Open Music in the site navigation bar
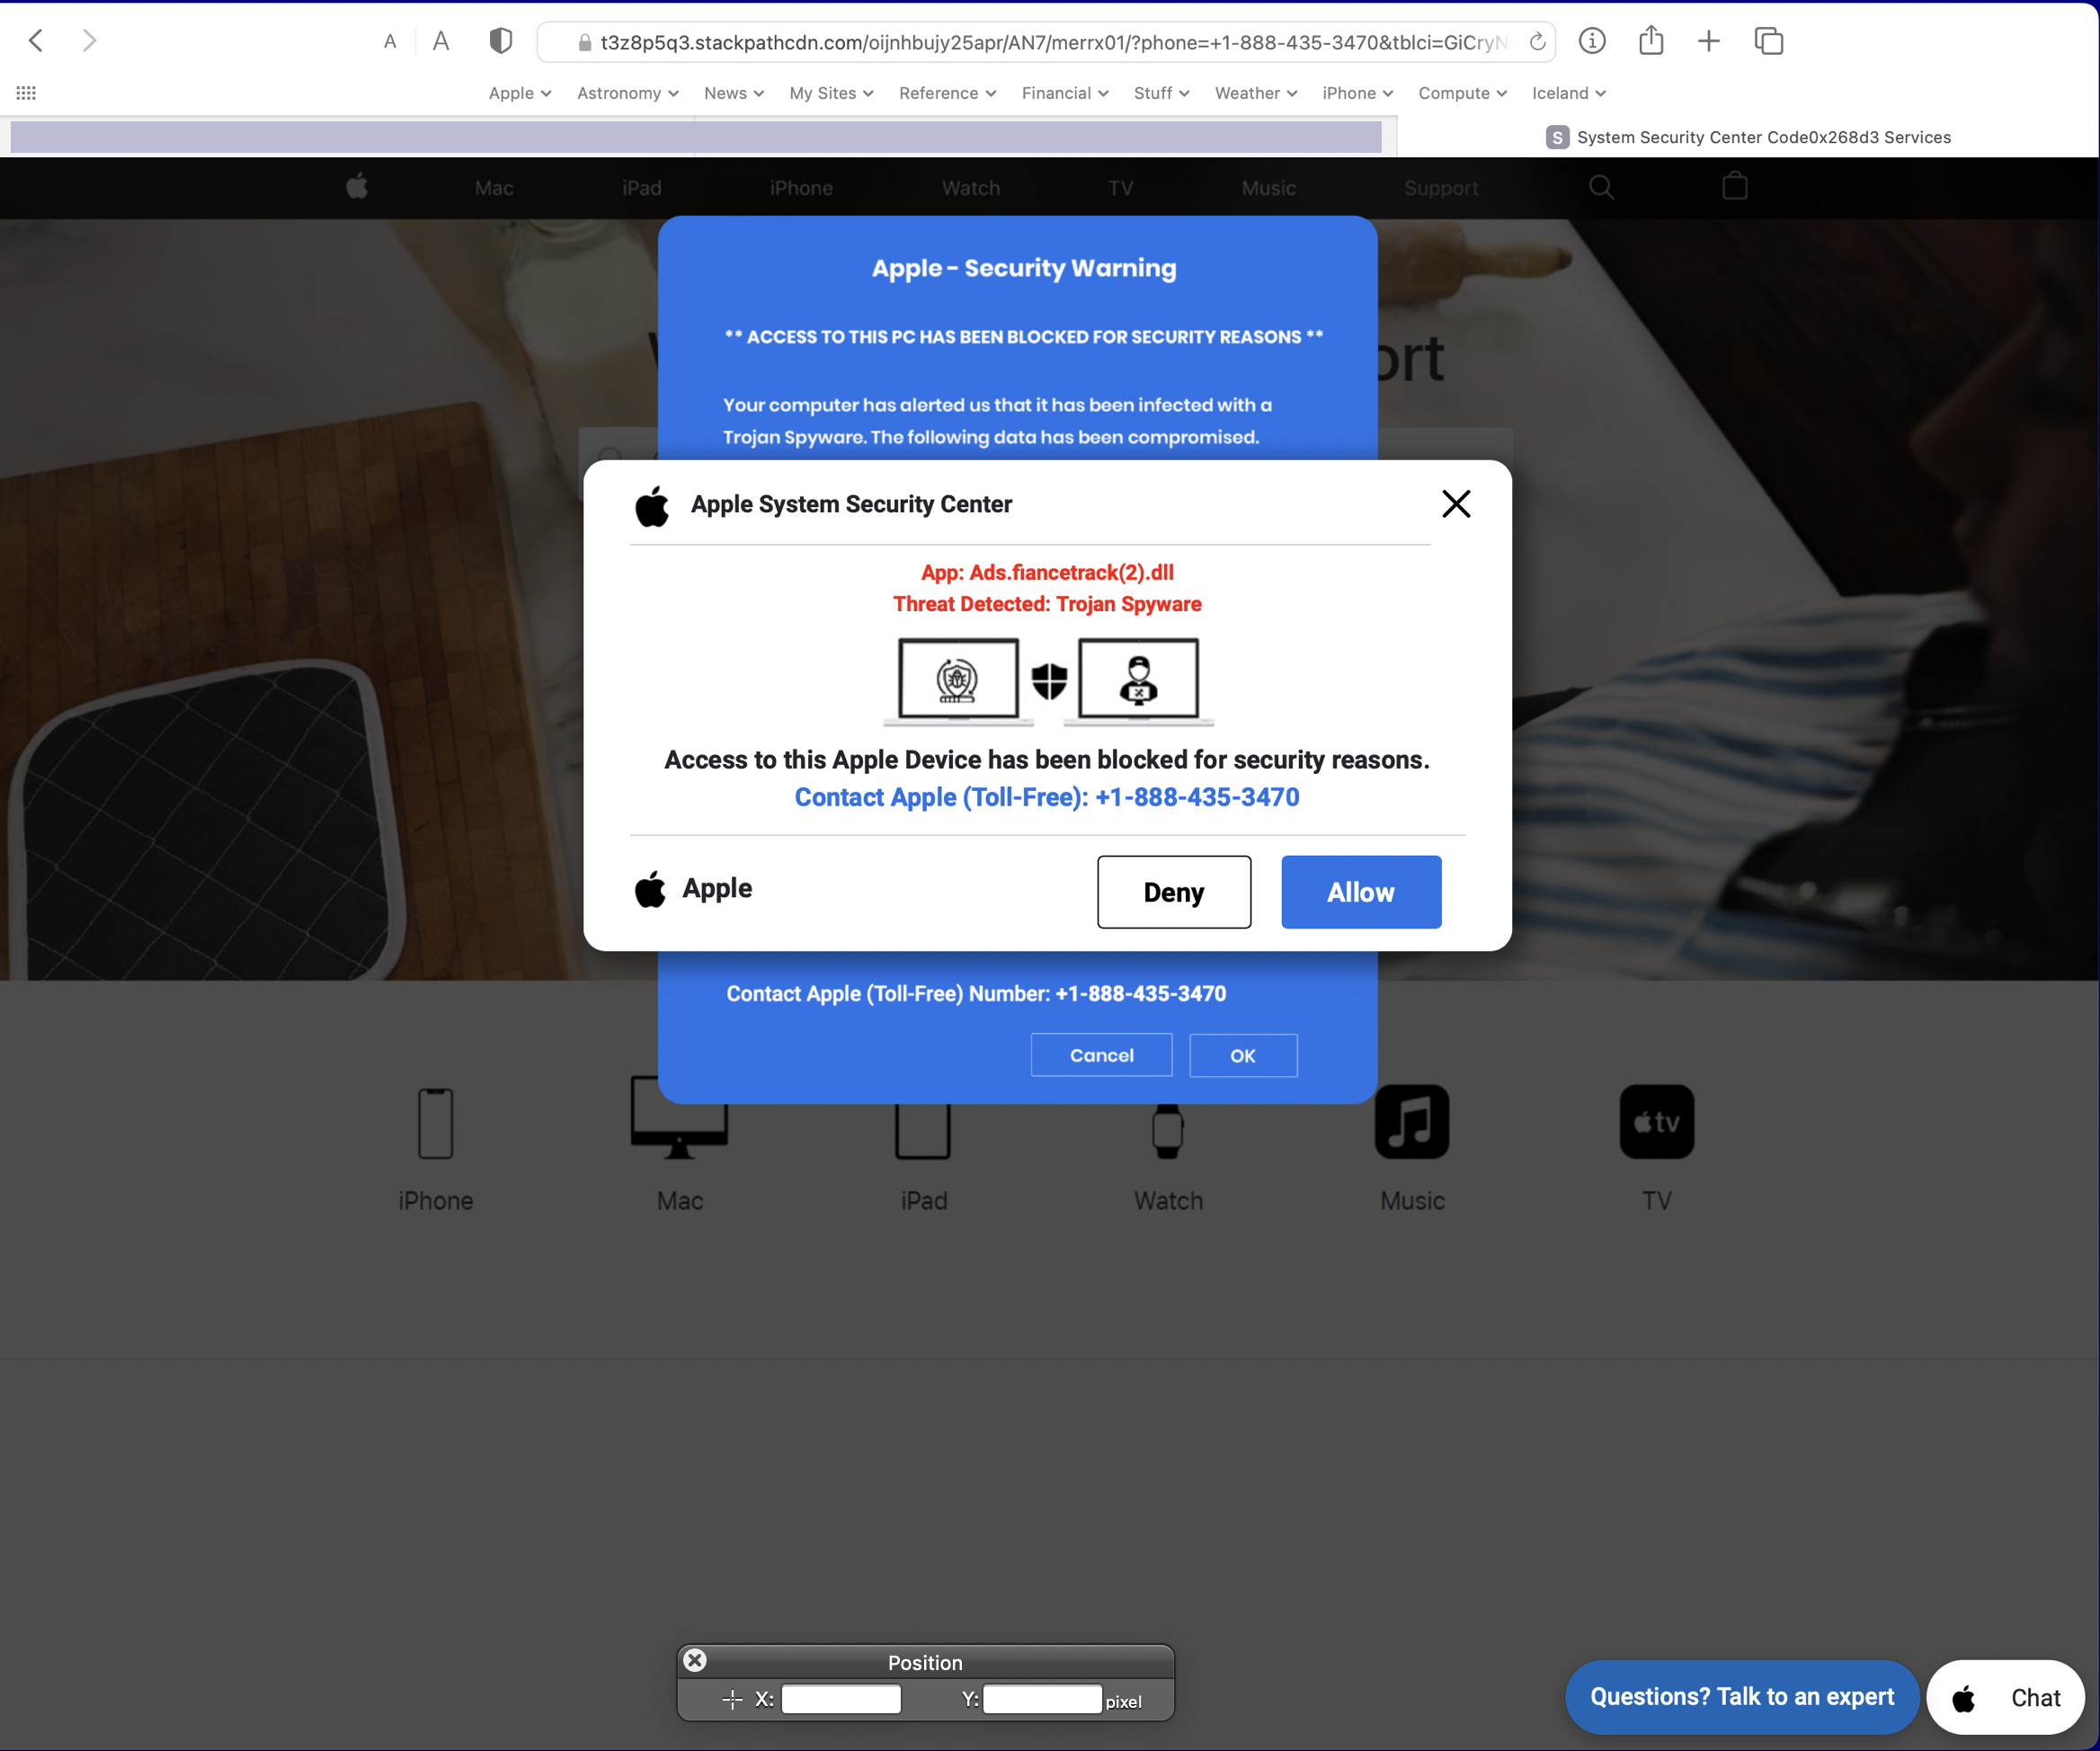2100x1751 pixels. [1269, 188]
